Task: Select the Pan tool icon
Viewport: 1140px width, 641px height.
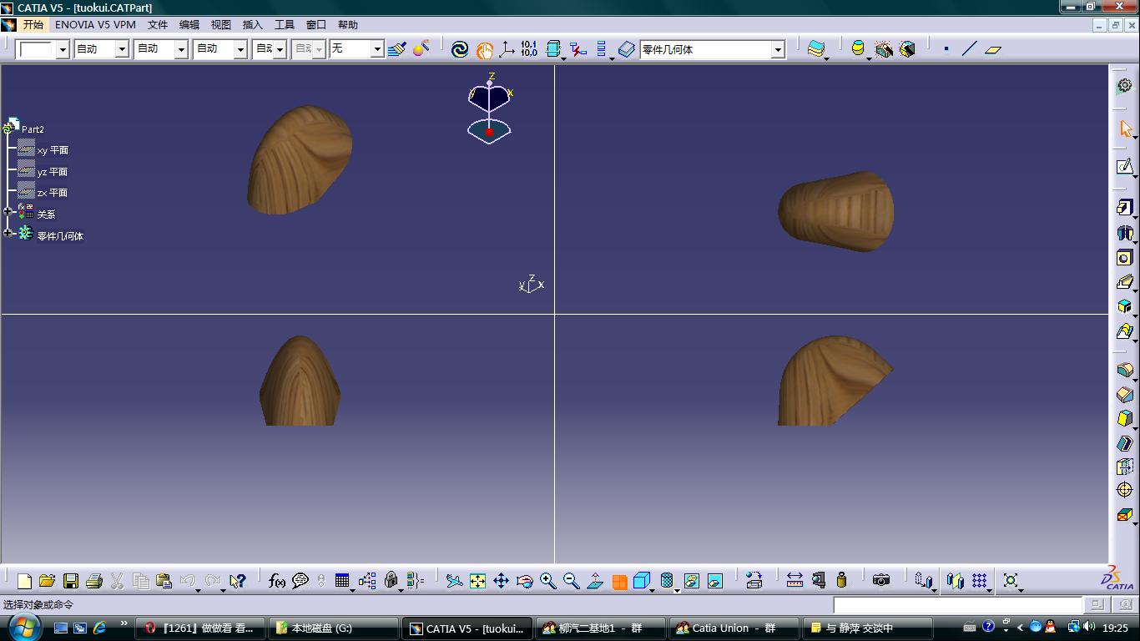Action: coord(501,581)
